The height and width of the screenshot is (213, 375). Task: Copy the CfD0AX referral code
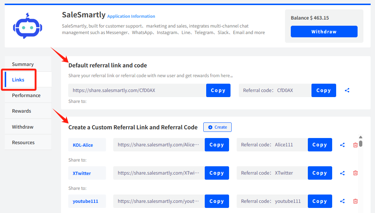click(323, 91)
